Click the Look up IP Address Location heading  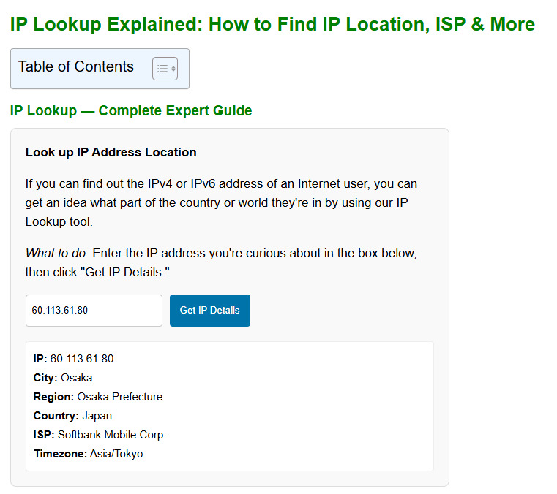coord(111,153)
